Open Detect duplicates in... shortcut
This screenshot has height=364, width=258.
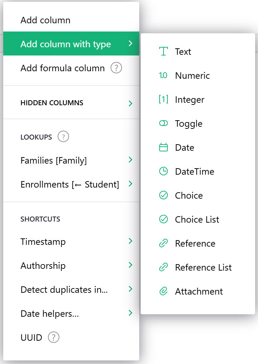click(64, 290)
